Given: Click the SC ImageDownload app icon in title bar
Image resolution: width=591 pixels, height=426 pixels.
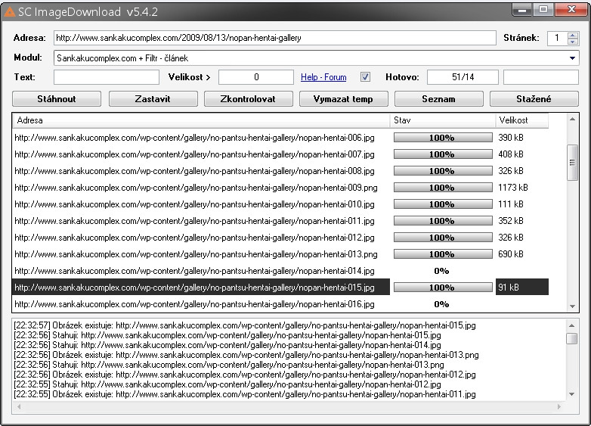Looking at the screenshot, I should pos(9,12).
